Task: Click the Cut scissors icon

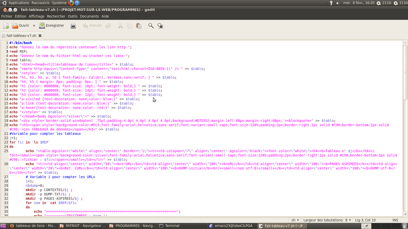Action: (120, 26)
